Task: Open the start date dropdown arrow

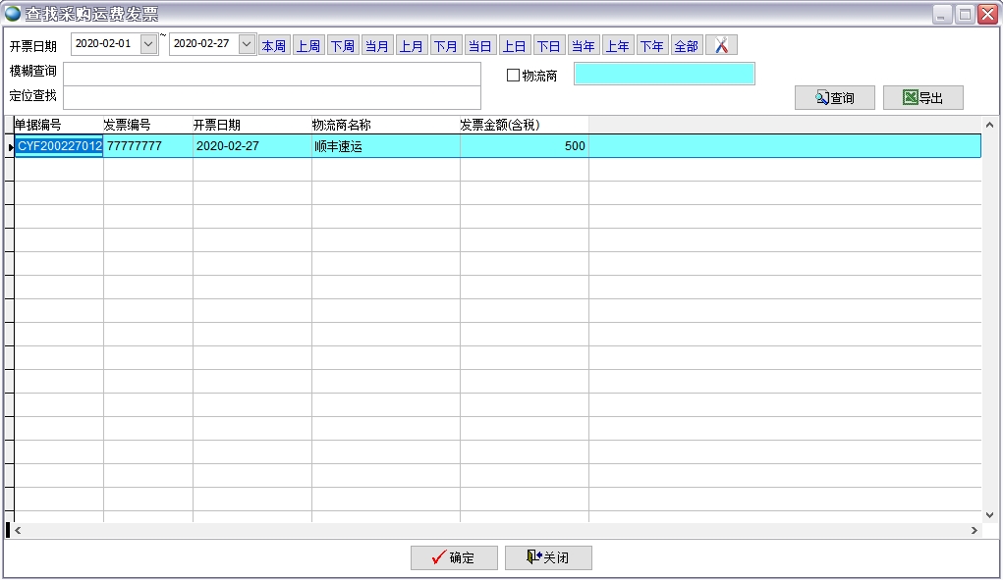Action: click(148, 44)
